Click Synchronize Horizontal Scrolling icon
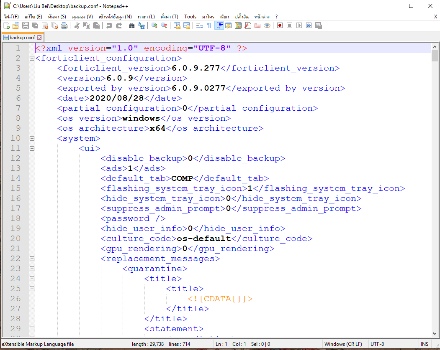The height and width of the screenshot is (350, 440). pyautogui.click(x=187, y=26)
